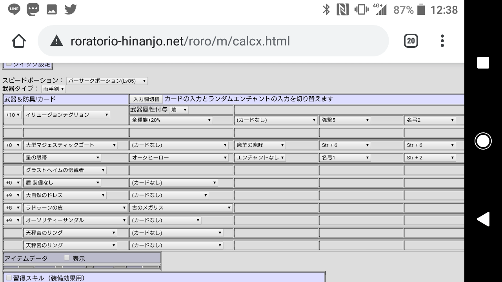The image size is (502, 282).
Task: Open the 古のメガリス card dropdown
Action: click(181, 208)
